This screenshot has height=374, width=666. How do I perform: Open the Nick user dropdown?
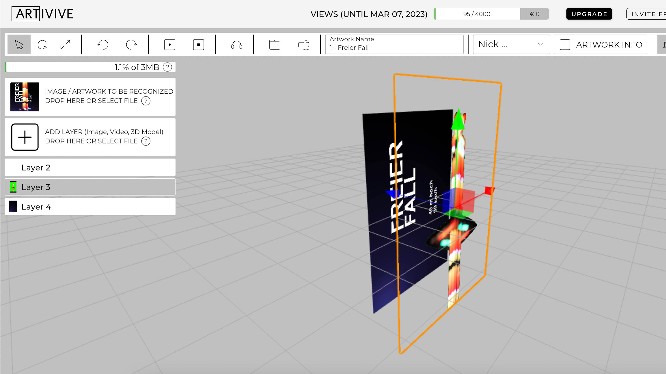(x=511, y=44)
